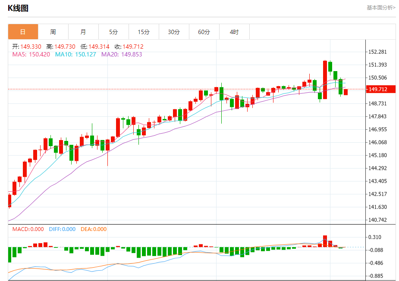Click the 0.310 MACD axis label
Image resolution: width=399 pixels, height=281 pixels.
click(375, 237)
